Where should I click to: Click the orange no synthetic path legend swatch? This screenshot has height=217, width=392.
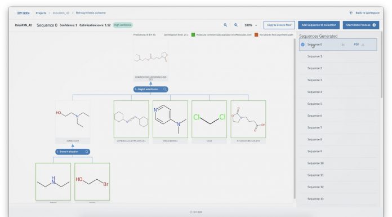(x=256, y=35)
